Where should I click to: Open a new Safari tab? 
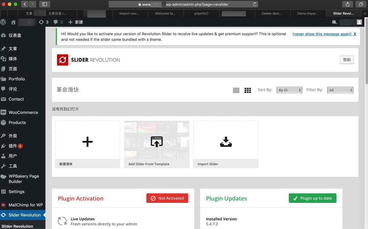[x=365, y=13]
